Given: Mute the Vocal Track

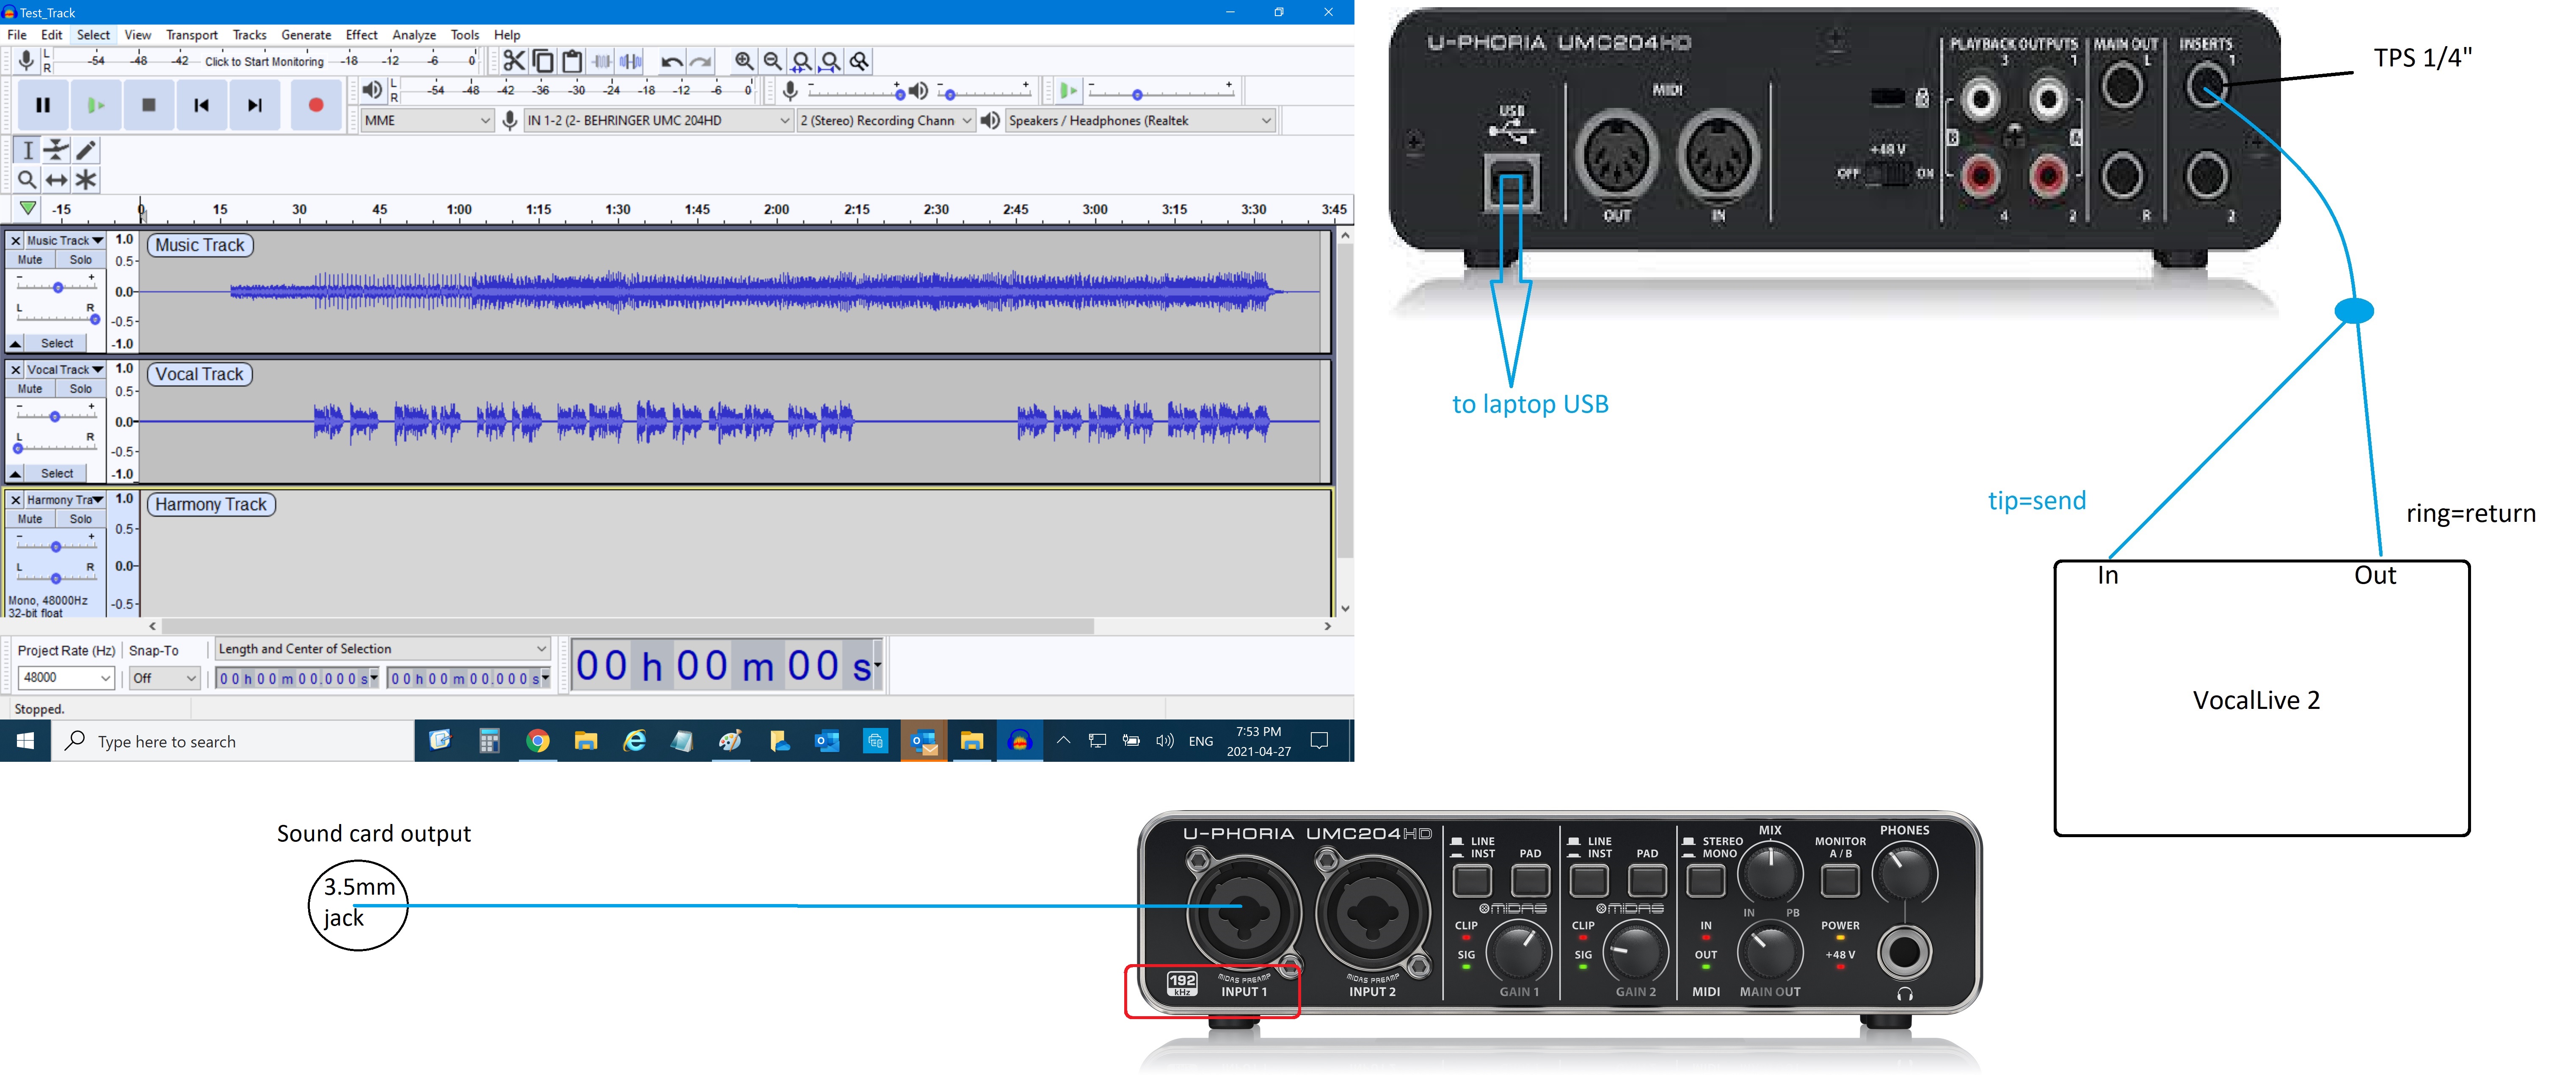Looking at the screenshot, I should click(x=30, y=389).
